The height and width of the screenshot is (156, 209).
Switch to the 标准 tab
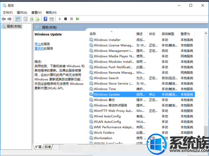(x=48, y=147)
